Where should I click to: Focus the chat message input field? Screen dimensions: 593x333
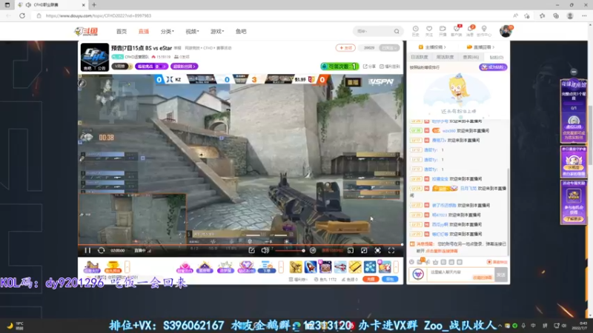[x=460, y=275]
